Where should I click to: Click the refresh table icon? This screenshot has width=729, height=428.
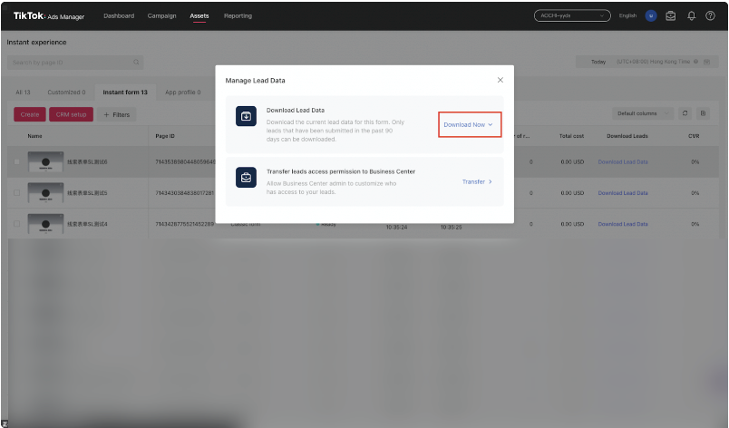coord(685,113)
